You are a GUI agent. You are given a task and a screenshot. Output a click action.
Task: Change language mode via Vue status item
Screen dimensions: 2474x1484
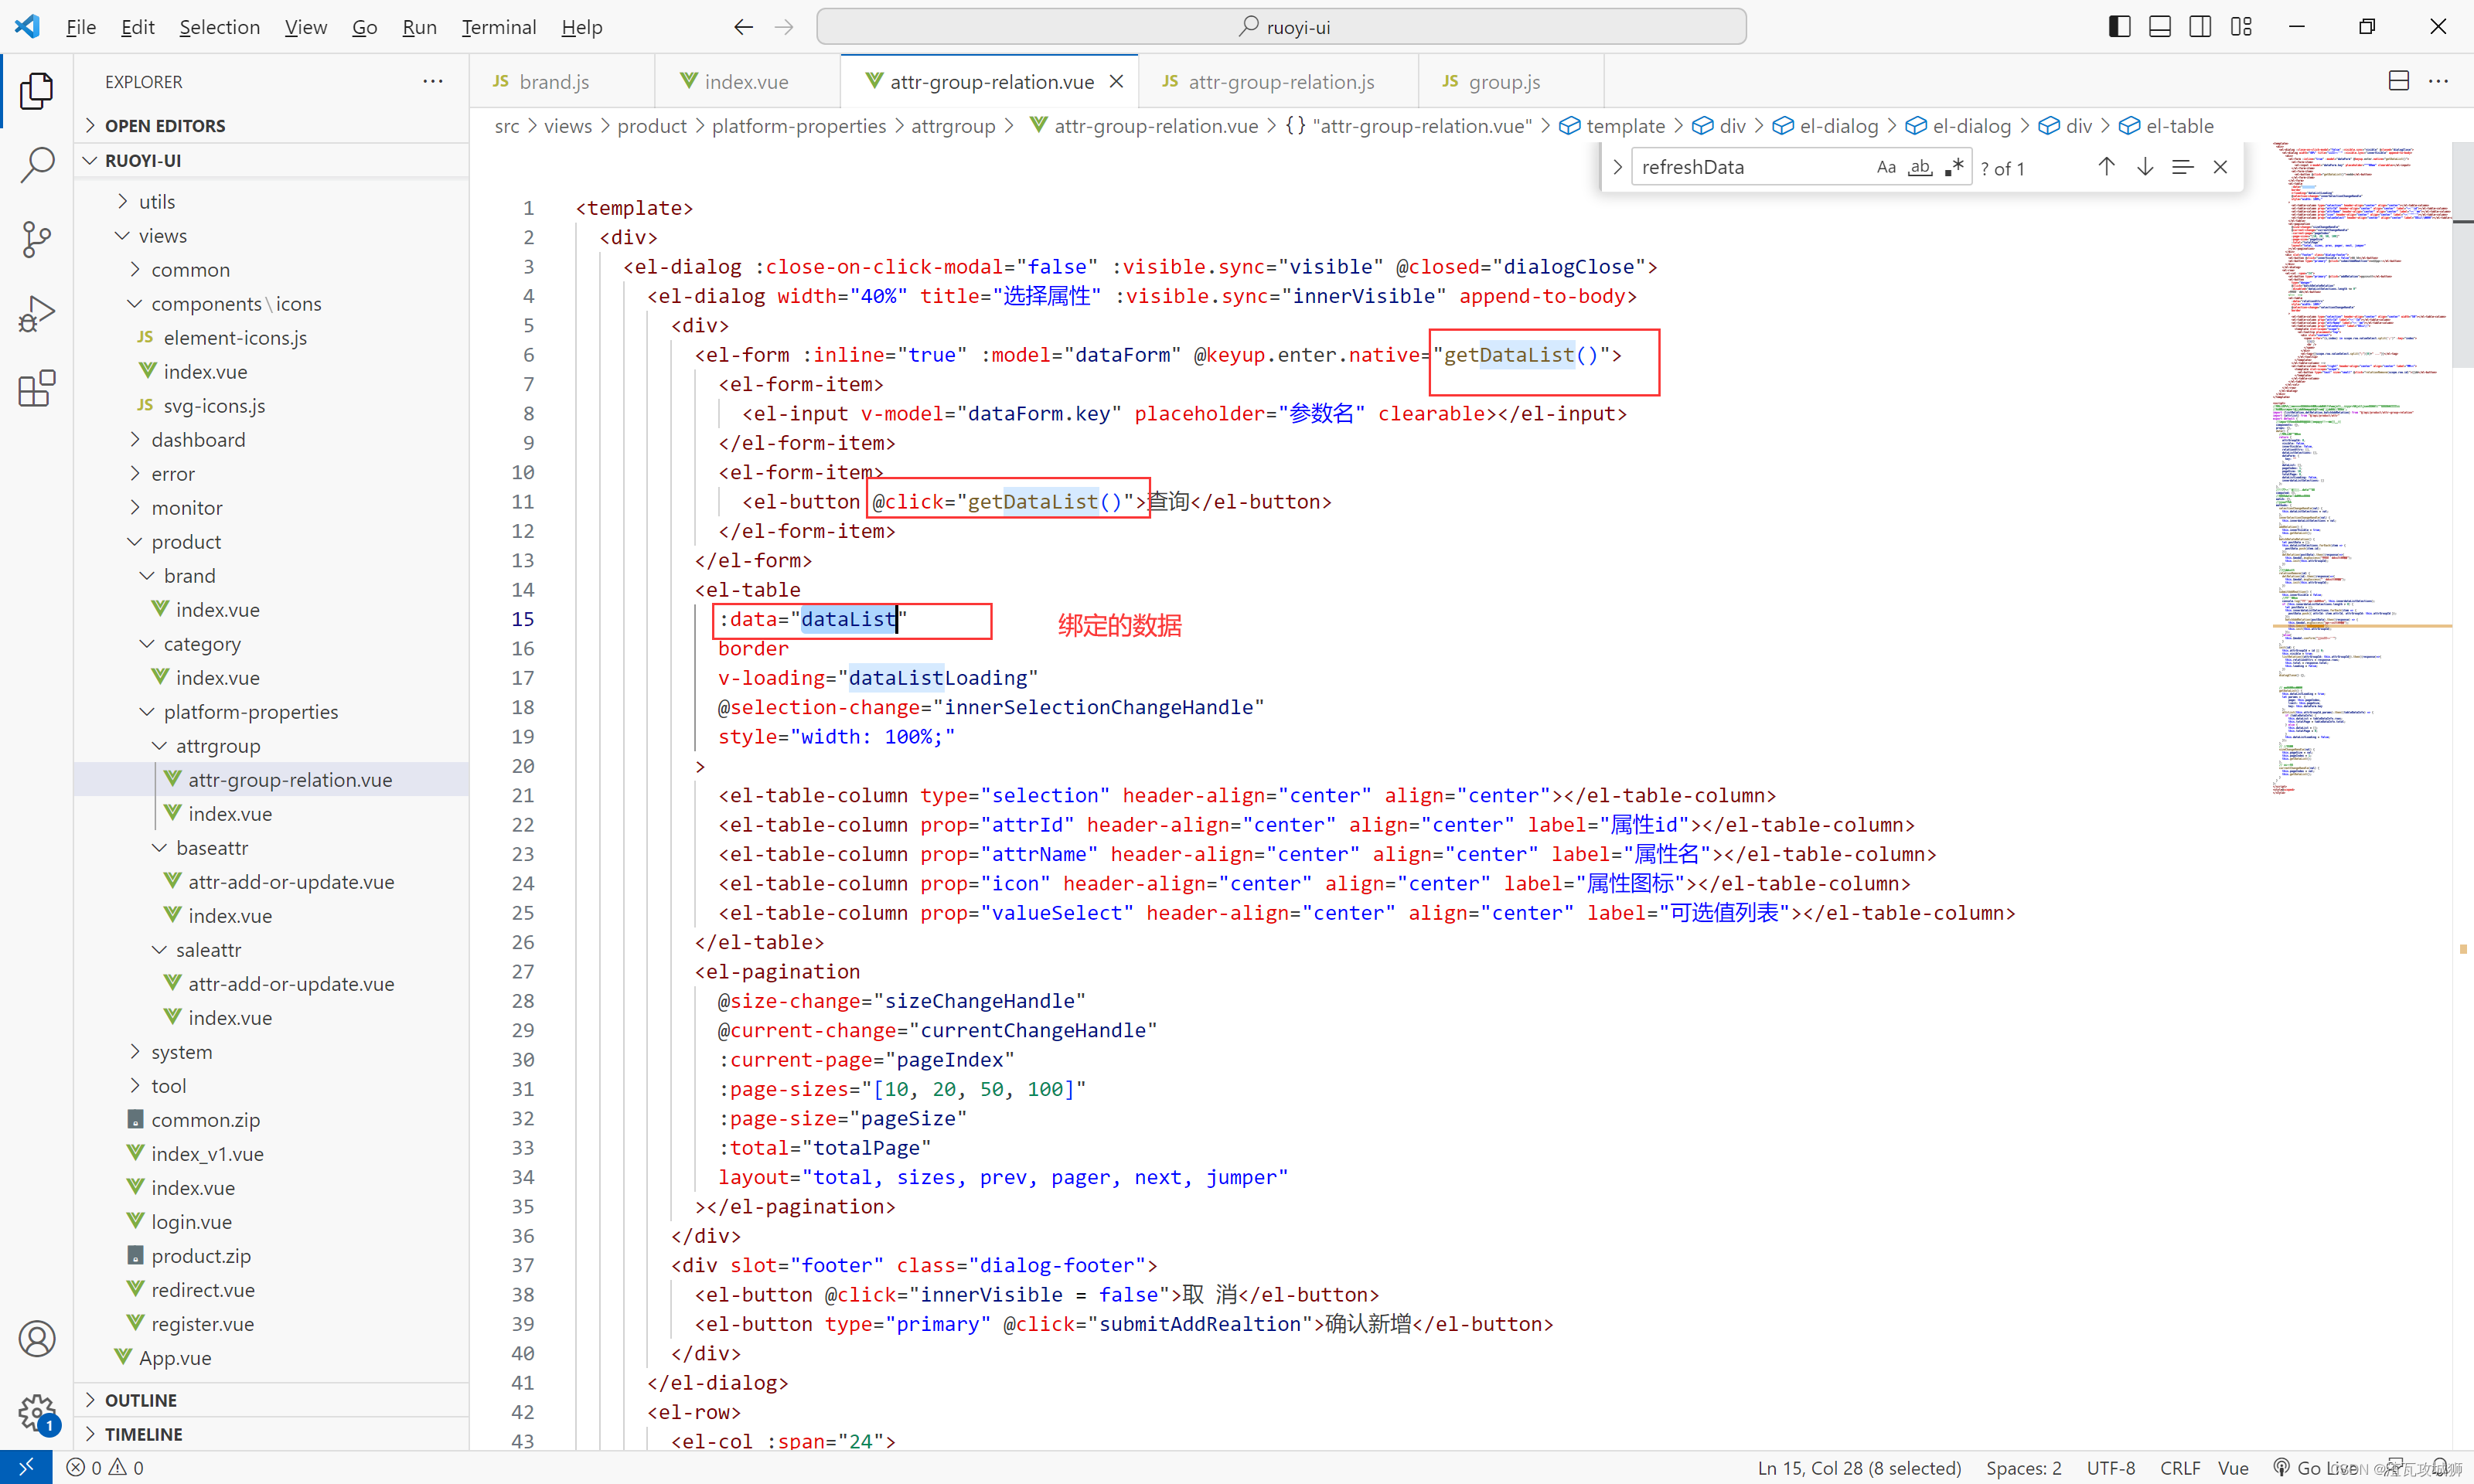tap(2232, 1467)
